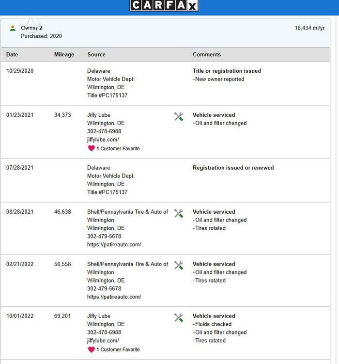Click the New owner reported comment
The image size is (339, 364).
pyautogui.click(x=218, y=79)
